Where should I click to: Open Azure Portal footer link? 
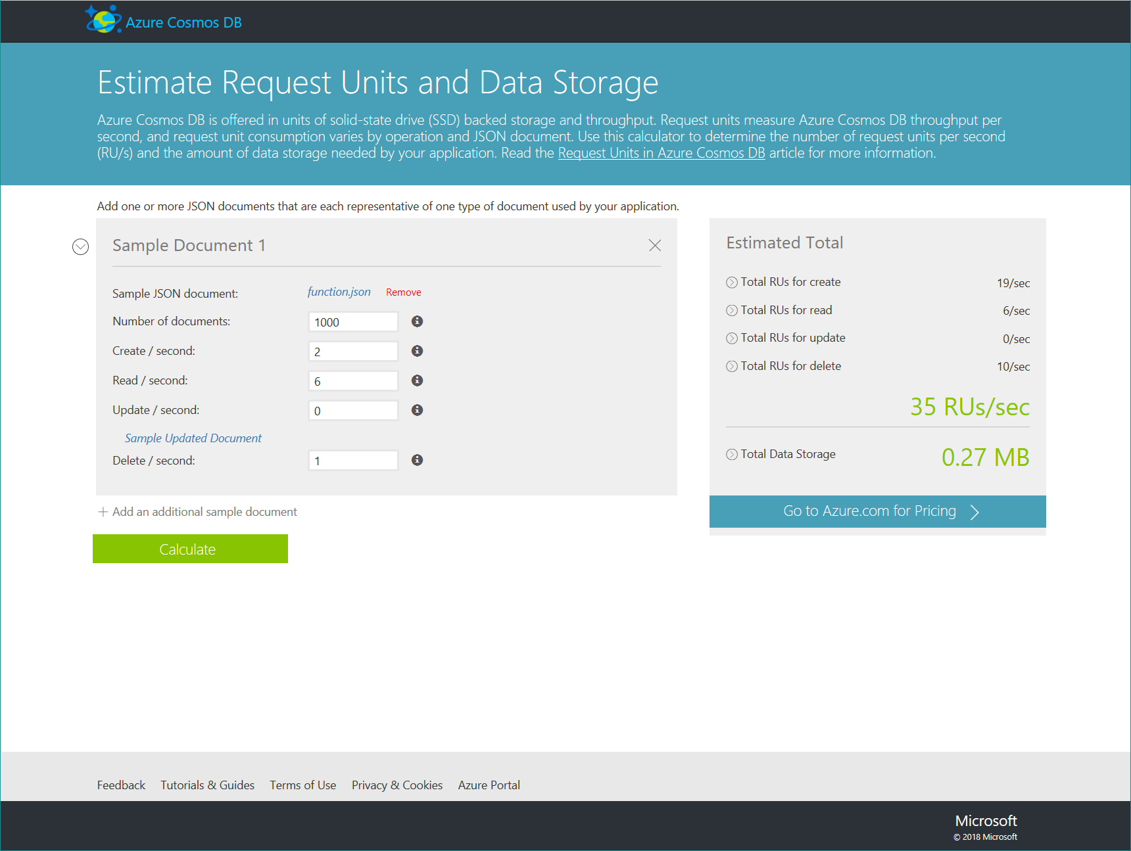[489, 785]
